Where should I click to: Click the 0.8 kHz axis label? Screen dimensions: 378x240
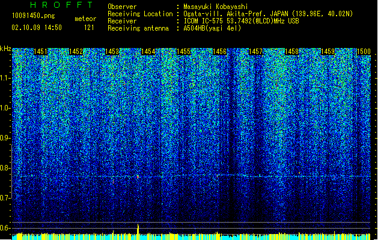pyautogui.click(x=5, y=168)
